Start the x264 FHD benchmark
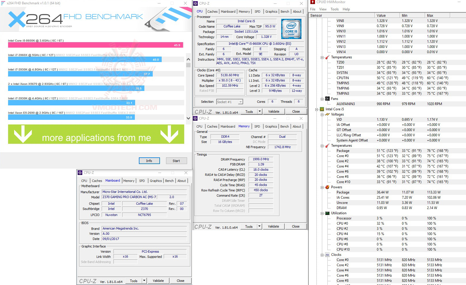The image size is (466, 285). coord(176,161)
